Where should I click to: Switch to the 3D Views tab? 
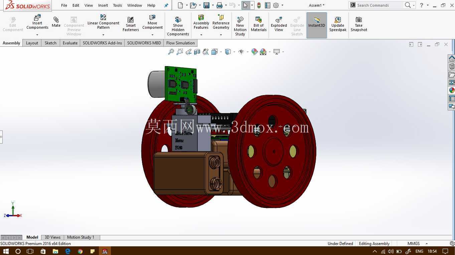click(x=52, y=237)
